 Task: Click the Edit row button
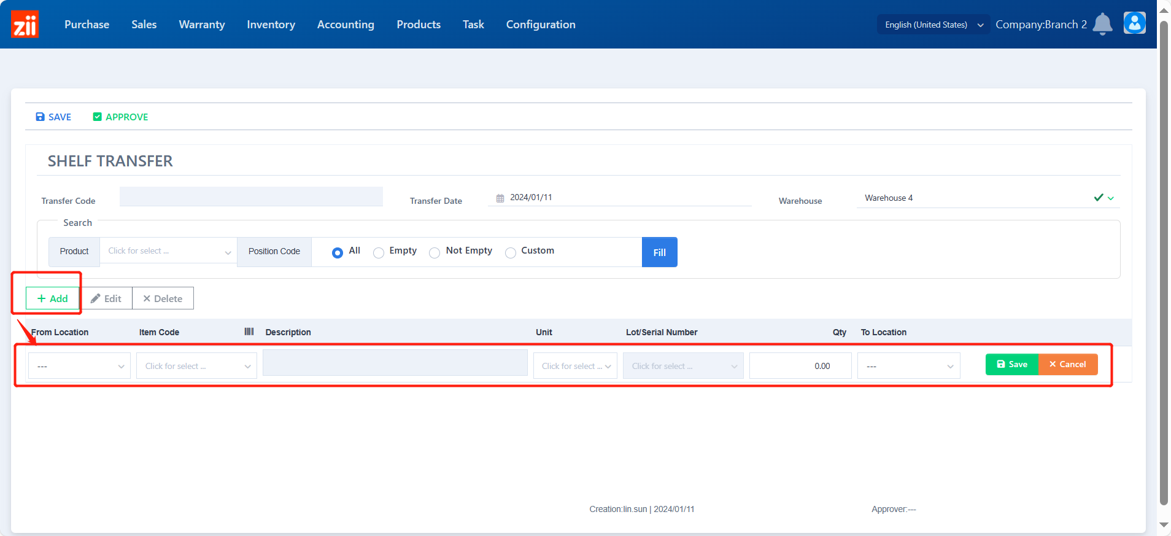[x=106, y=298]
